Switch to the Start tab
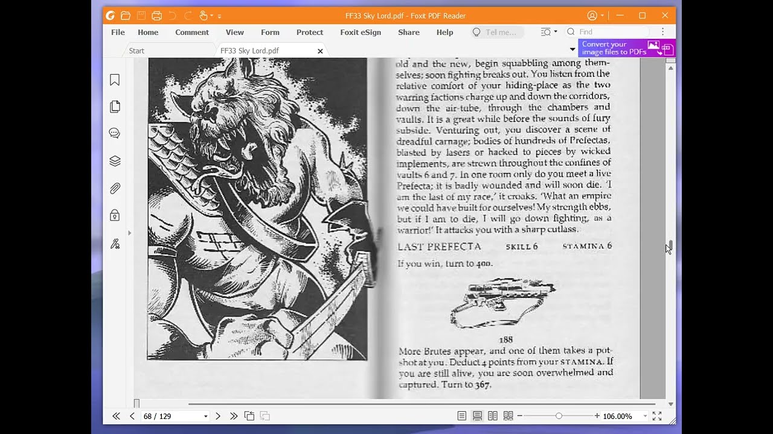 136,51
